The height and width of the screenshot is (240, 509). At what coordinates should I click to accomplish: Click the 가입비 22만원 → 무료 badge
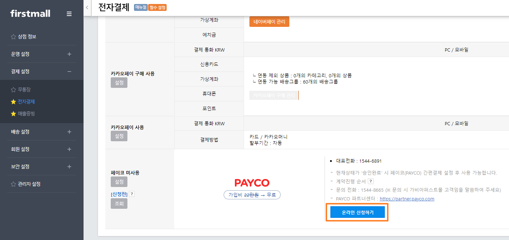click(252, 195)
